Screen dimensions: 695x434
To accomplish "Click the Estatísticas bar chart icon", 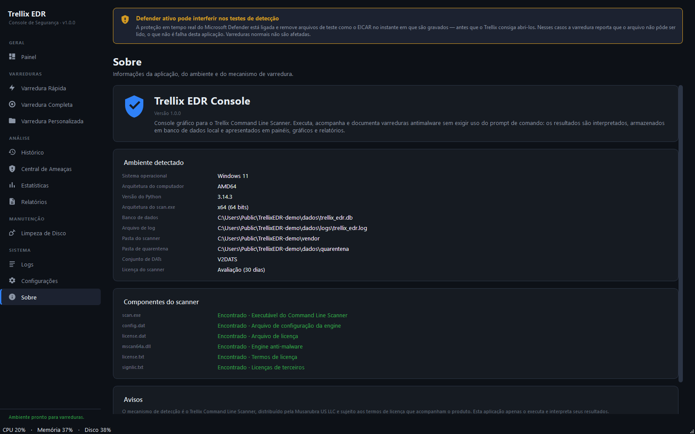I will coord(12,185).
